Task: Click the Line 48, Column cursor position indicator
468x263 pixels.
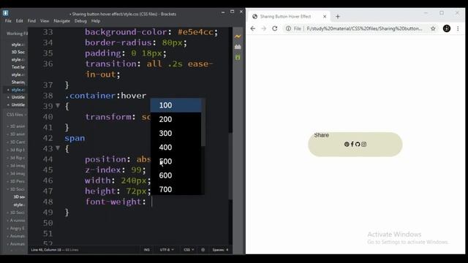Action: pyautogui.click(x=46, y=250)
